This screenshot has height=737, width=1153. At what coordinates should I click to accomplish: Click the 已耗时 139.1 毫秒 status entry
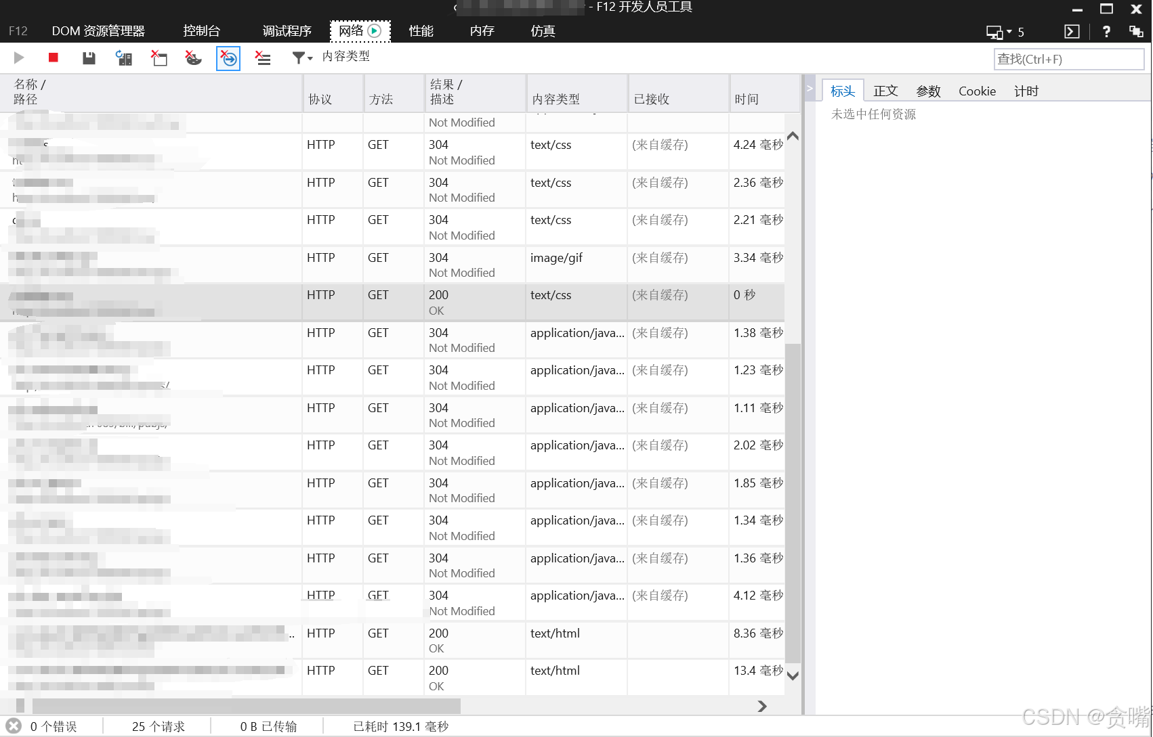coord(400,726)
